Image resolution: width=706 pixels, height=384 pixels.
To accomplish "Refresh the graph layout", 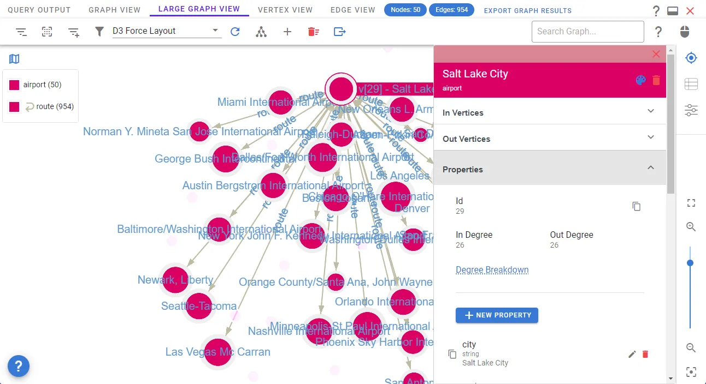I will pyautogui.click(x=235, y=32).
